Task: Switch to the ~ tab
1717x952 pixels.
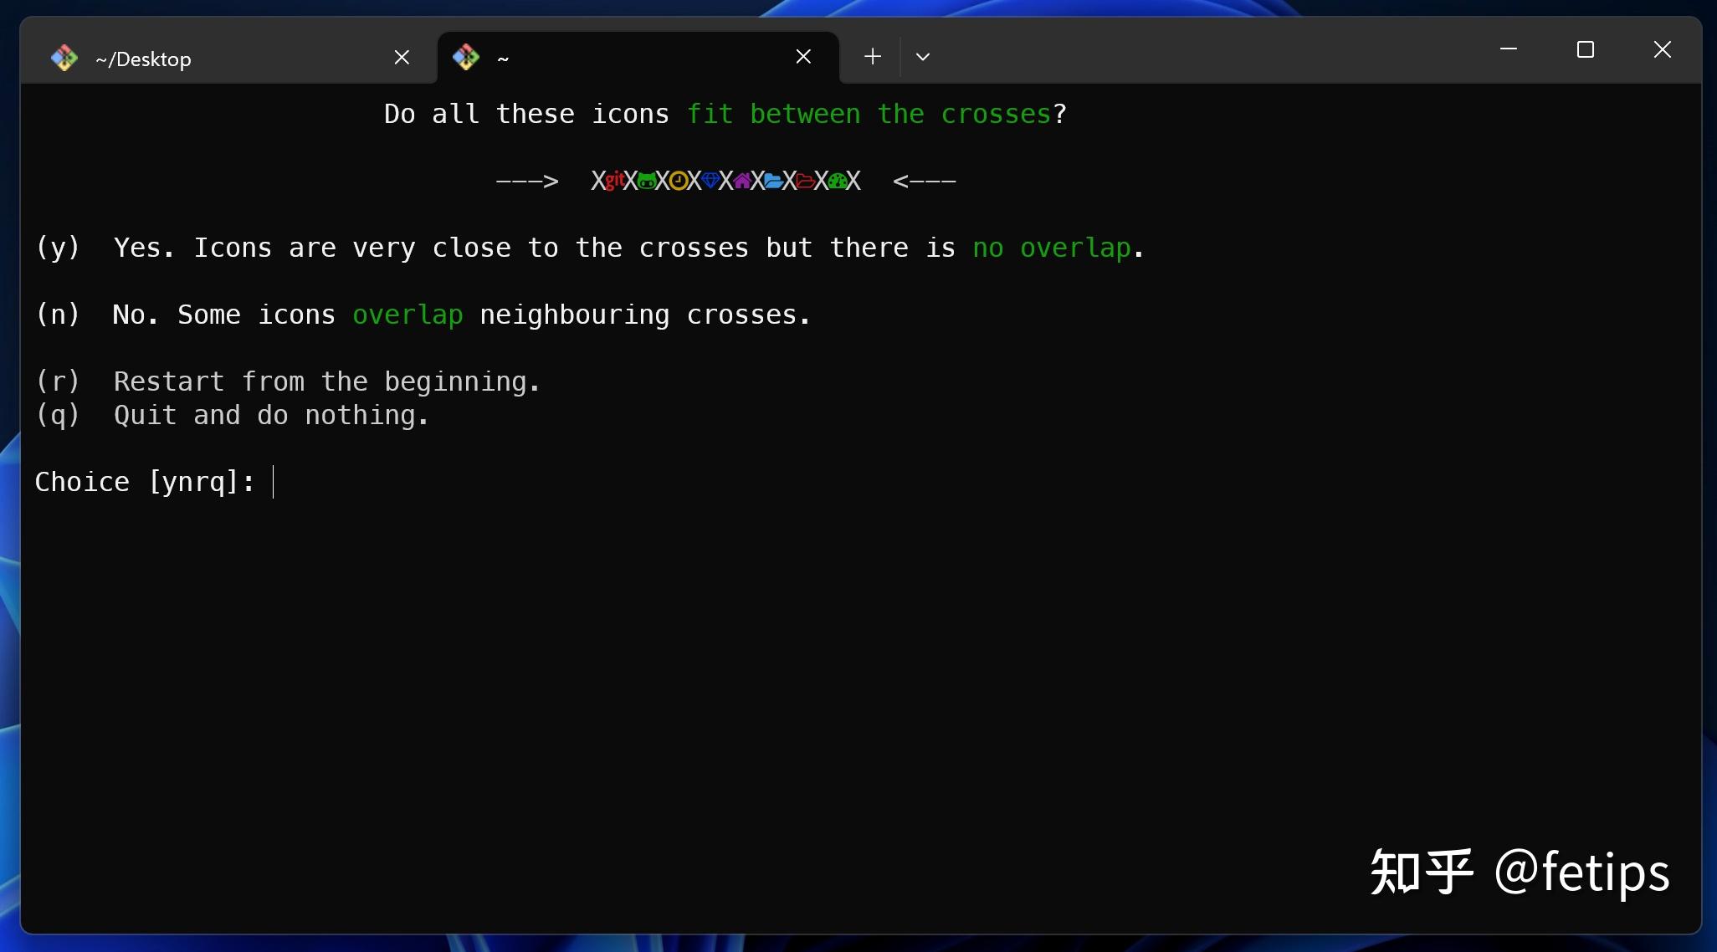Action: pyautogui.click(x=502, y=58)
